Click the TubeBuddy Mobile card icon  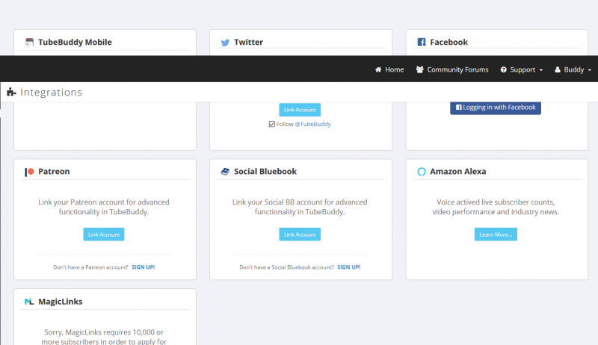point(29,43)
